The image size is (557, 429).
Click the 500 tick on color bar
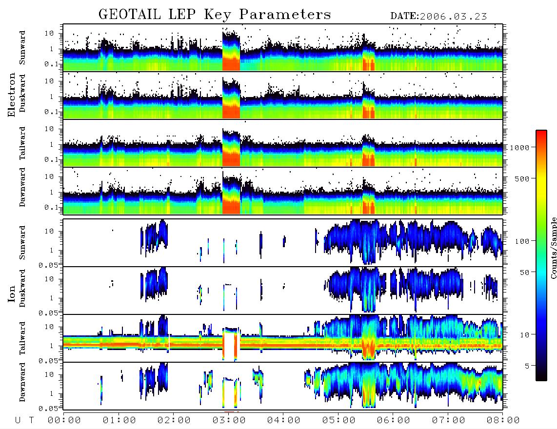pyautogui.click(x=522, y=178)
